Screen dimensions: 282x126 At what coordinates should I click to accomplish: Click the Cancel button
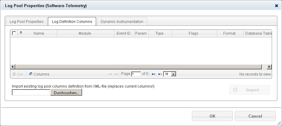pos(255,116)
